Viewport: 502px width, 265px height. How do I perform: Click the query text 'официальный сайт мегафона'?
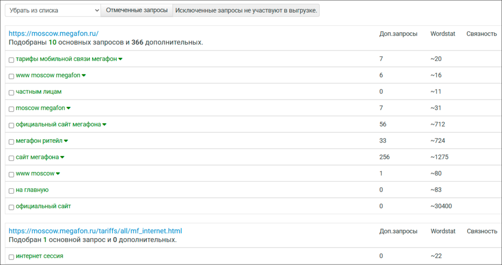click(58, 124)
